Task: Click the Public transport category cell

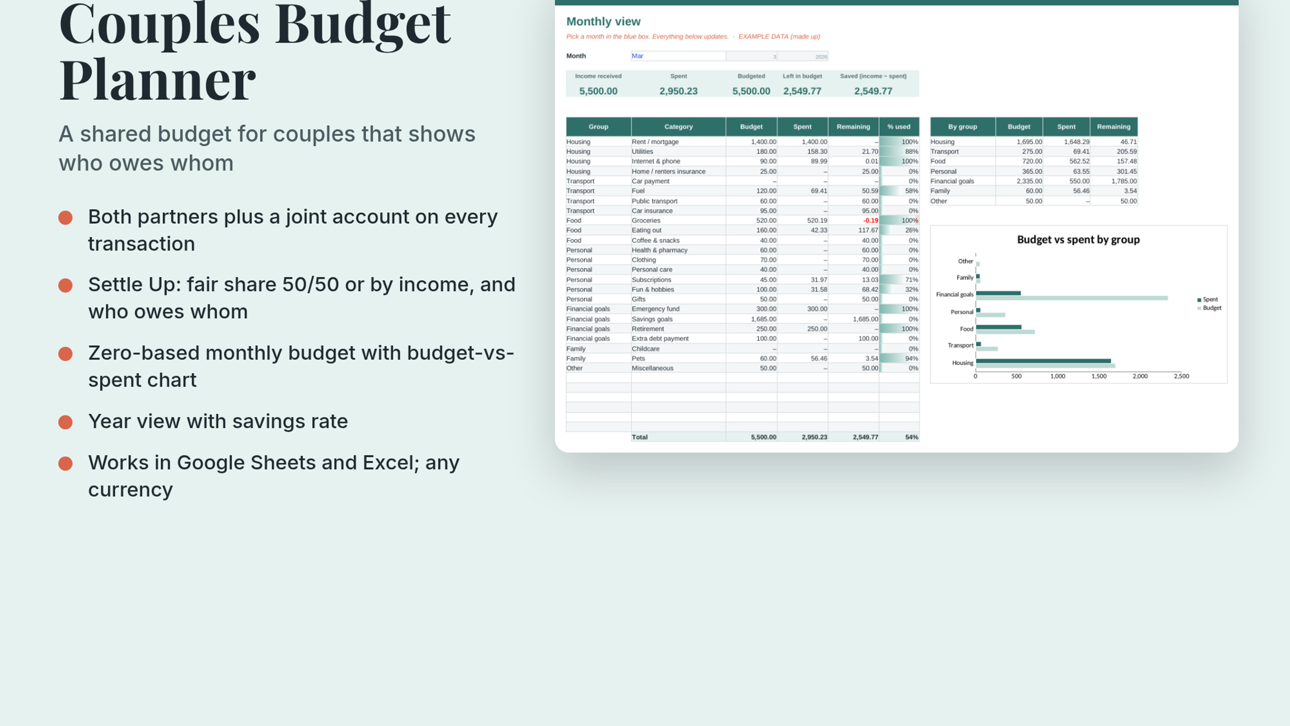Action: tap(678, 201)
